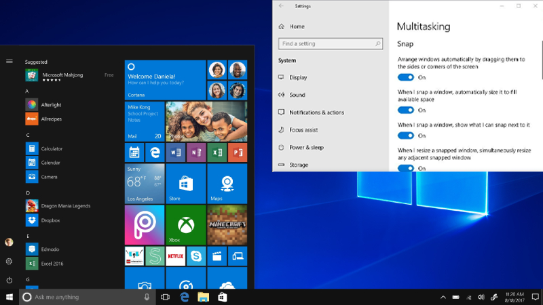Open the volume control in system tray
543x305 pixels.
[481, 297]
